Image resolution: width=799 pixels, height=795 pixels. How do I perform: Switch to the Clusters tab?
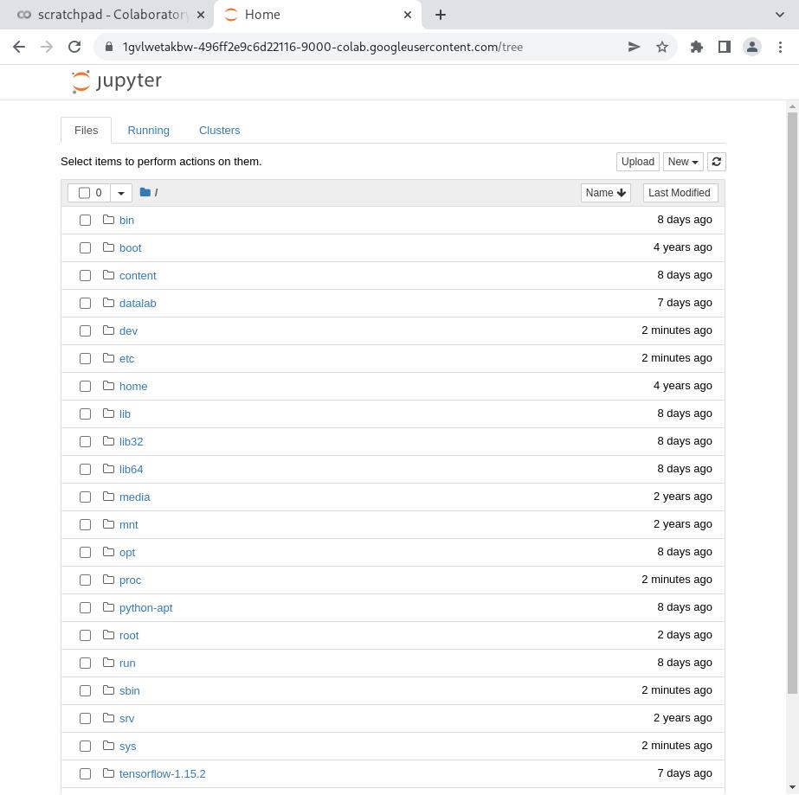(x=219, y=130)
